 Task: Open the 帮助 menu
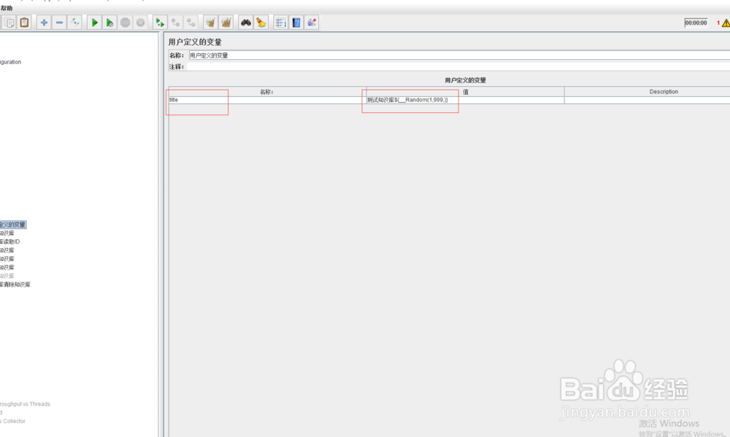[7, 8]
